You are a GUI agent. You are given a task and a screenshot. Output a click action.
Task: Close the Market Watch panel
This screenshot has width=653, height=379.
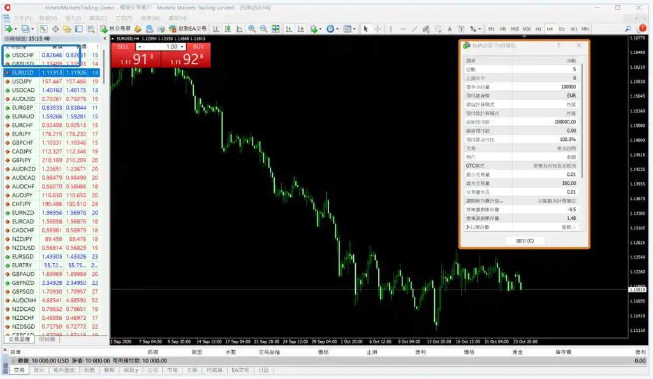click(x=105, y=38)
